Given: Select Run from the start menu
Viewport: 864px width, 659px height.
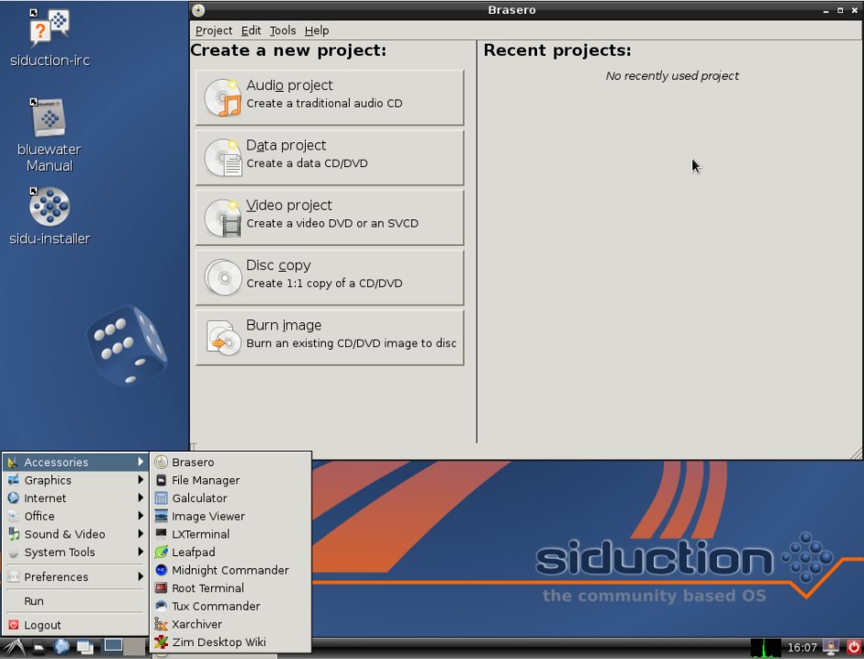Looking at the screenshot, I should click(x=76, y=601).
